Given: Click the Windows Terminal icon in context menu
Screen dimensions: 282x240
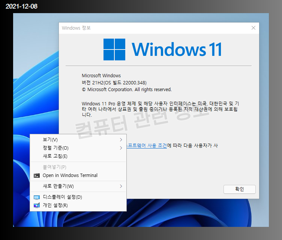Looking at the screenshot, I should pyautogui.click(x=37, y=175).
